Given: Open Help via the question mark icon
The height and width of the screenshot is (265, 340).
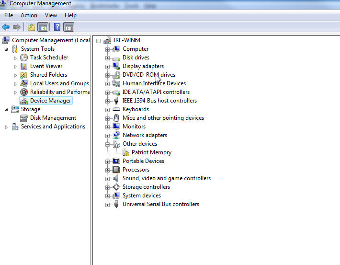Looking at the screenshot, I should pos(57,27).
